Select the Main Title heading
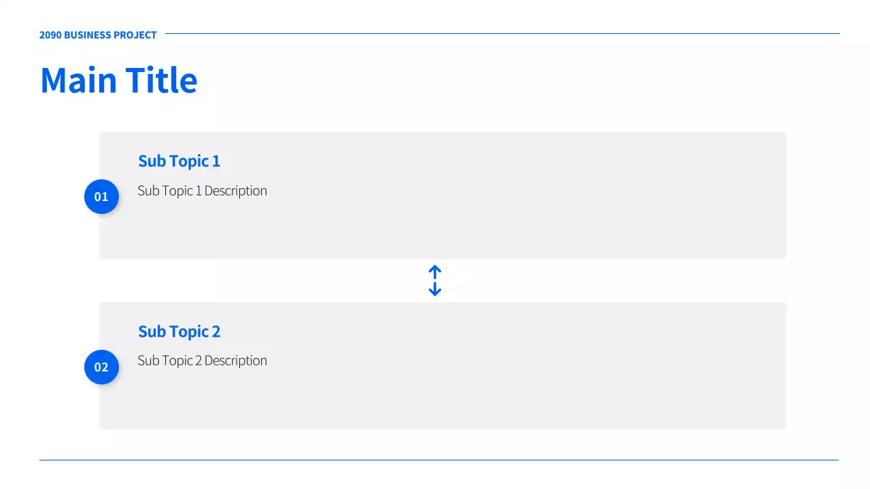870x489 pixels. (119, 80)
